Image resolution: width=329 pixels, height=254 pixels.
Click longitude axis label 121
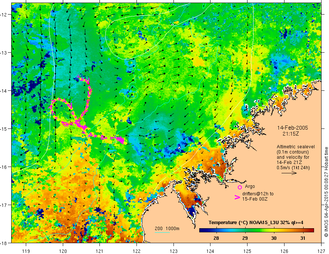[x=100, y=251]
